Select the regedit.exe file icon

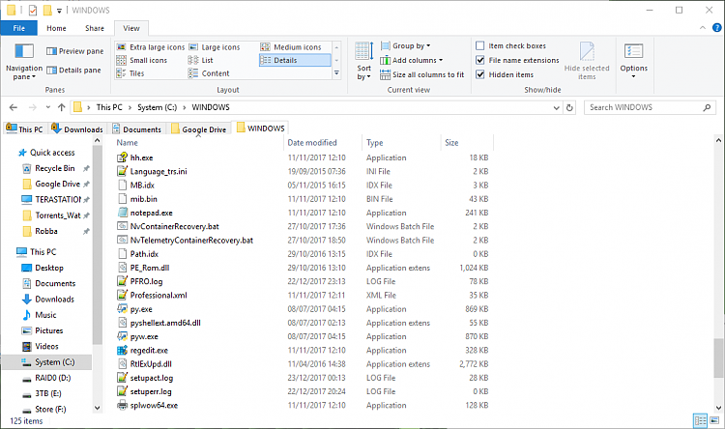click(122, 351)
